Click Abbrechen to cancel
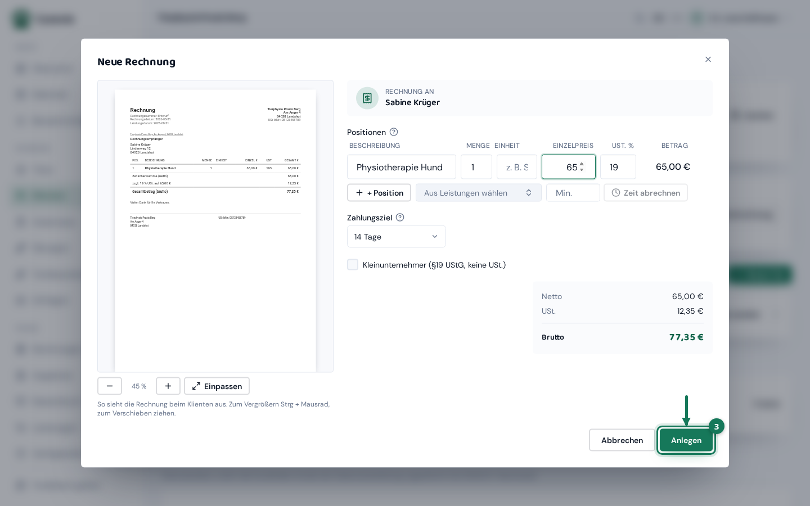This screenshot has width=810, height=506. pos(622,440)
